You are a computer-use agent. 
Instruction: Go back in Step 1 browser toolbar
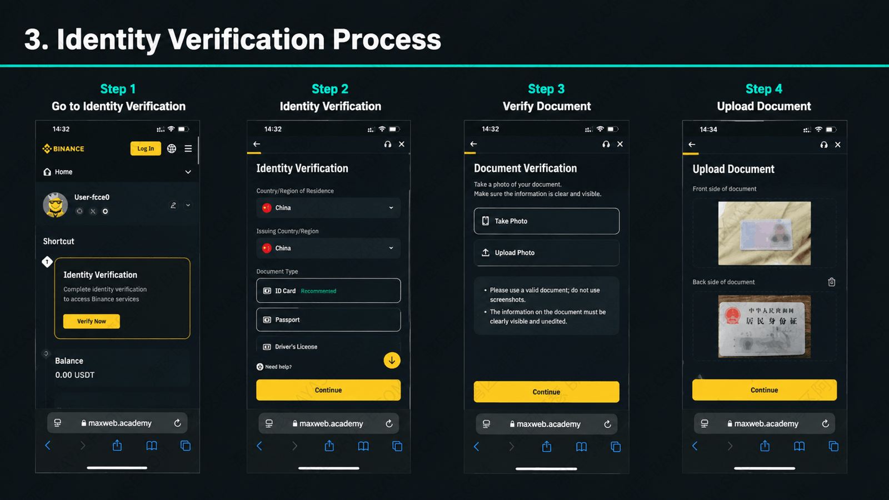click(x=48, y=446)
